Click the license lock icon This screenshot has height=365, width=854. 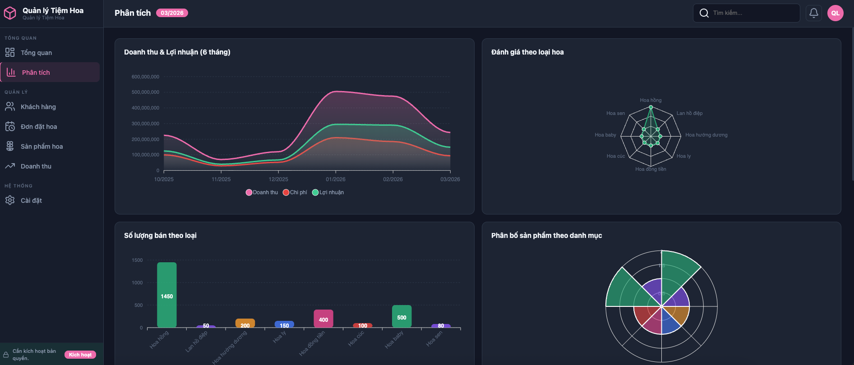pos(6,355)
